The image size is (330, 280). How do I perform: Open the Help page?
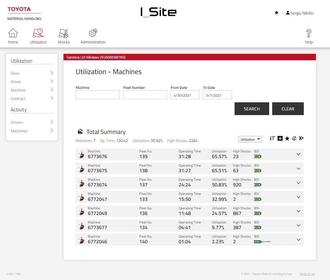(x=309, y=36)
